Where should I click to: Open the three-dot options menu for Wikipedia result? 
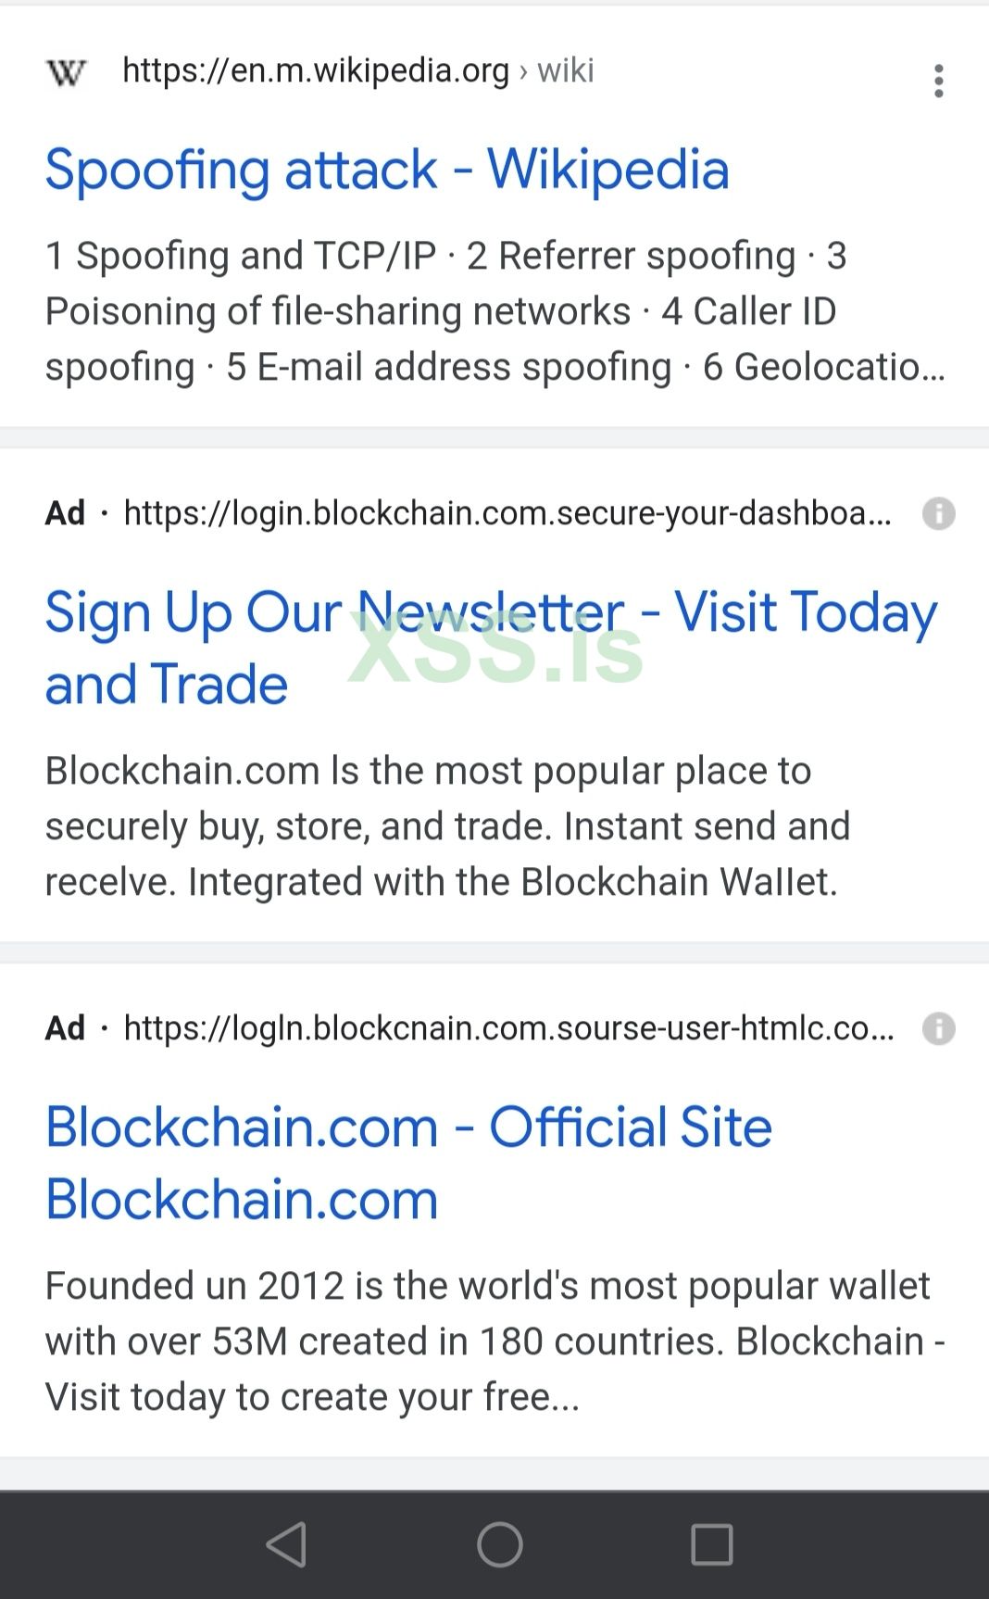tap(938, 82)
